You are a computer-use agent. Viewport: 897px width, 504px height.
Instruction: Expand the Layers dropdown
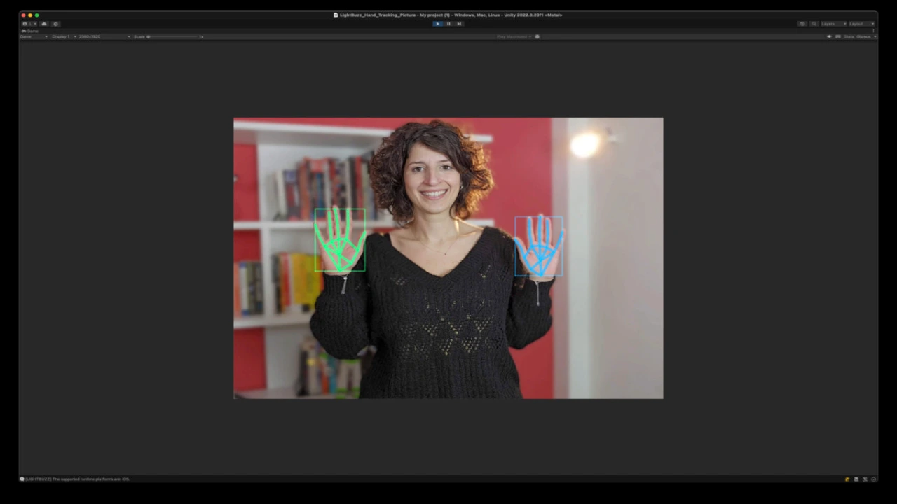pos(834,24)
